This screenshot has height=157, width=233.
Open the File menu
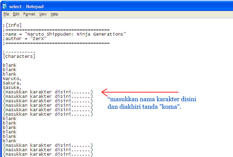(x=6, y=14)
